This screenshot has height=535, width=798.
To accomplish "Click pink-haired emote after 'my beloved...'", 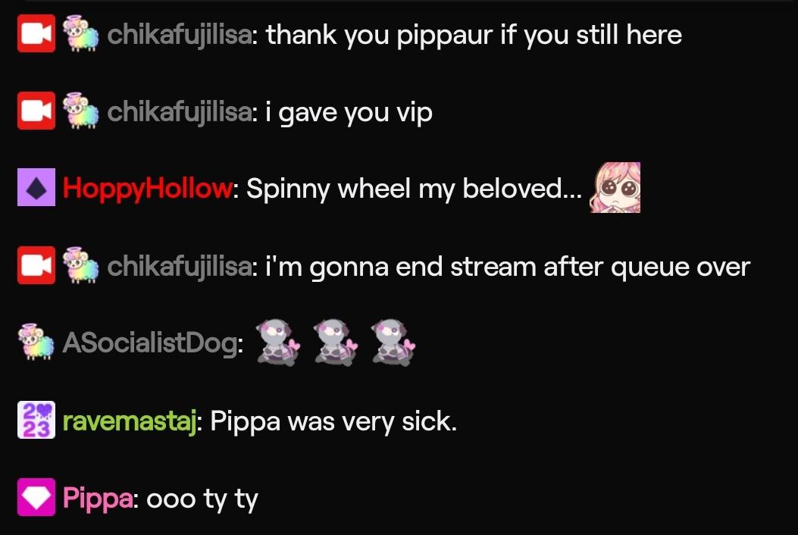I will 615,187.
